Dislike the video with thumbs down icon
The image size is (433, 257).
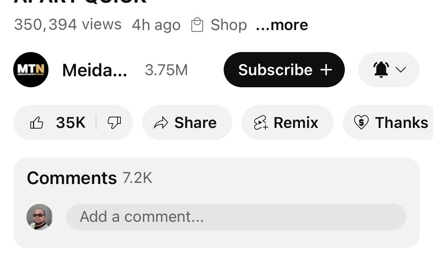[x=114, y=123]
